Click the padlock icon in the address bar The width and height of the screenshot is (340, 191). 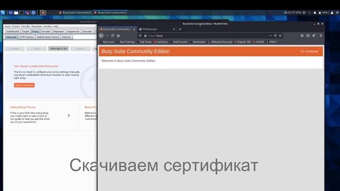(145, 36)
